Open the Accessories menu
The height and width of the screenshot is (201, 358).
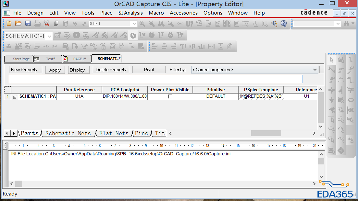click(x=184, y=13)
